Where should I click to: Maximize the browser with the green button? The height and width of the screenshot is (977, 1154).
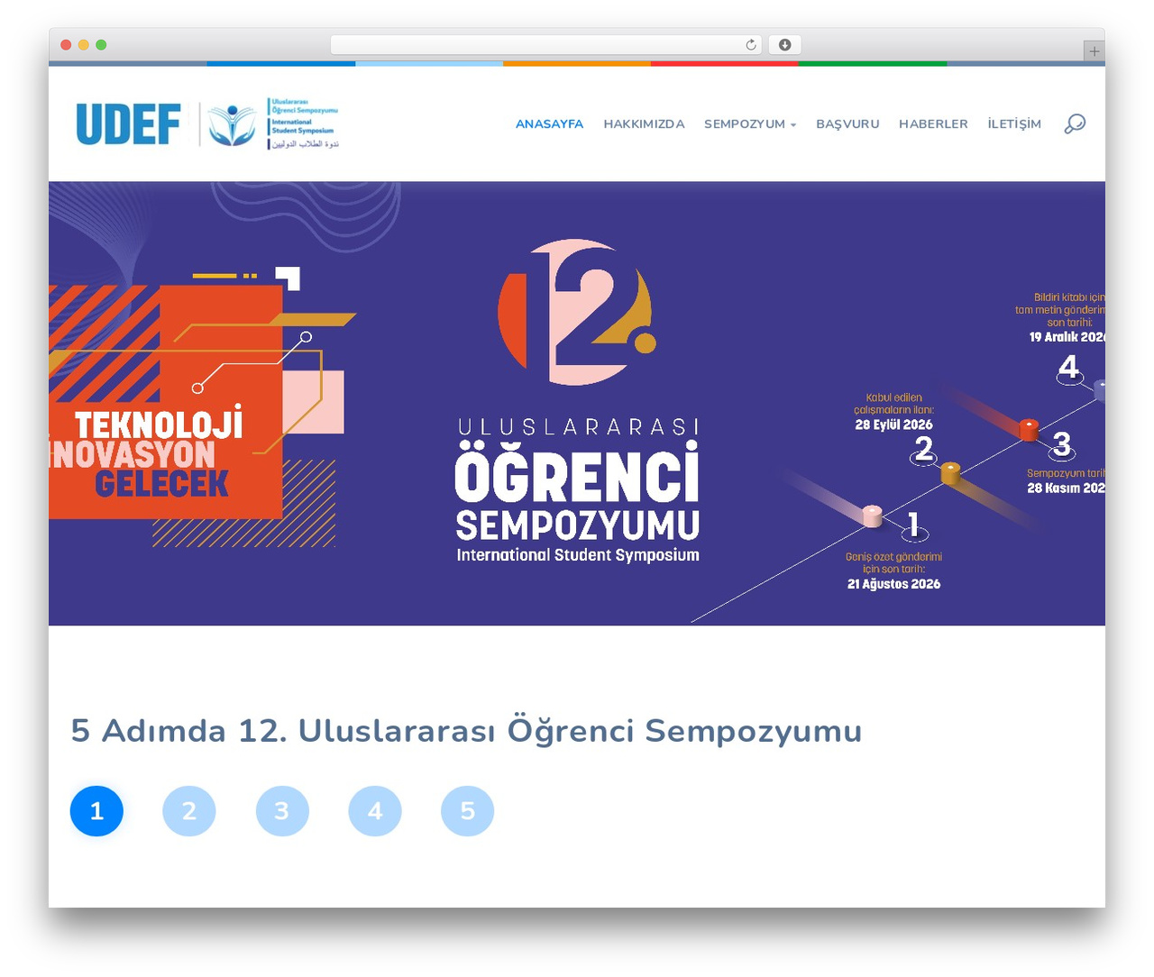(x=101, y=45)
